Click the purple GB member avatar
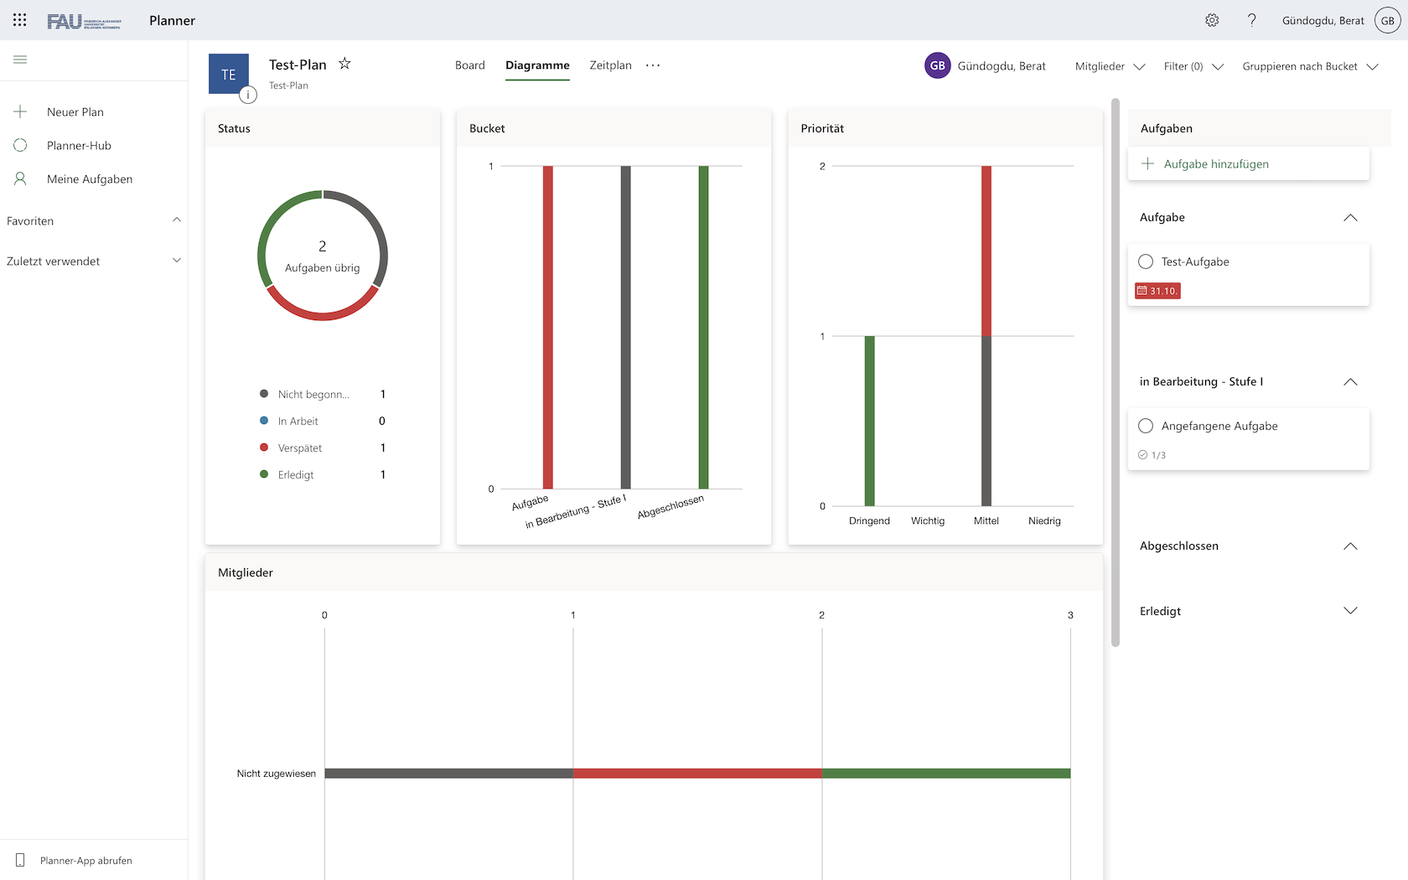This screenshot has height=880, width=1408. [x=938, y=65]
